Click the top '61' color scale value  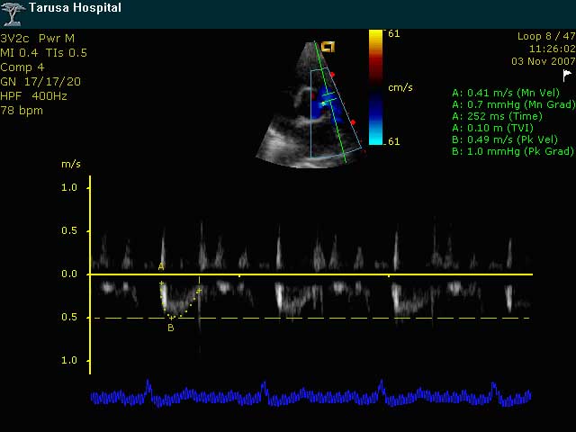[x=394, y=34]
